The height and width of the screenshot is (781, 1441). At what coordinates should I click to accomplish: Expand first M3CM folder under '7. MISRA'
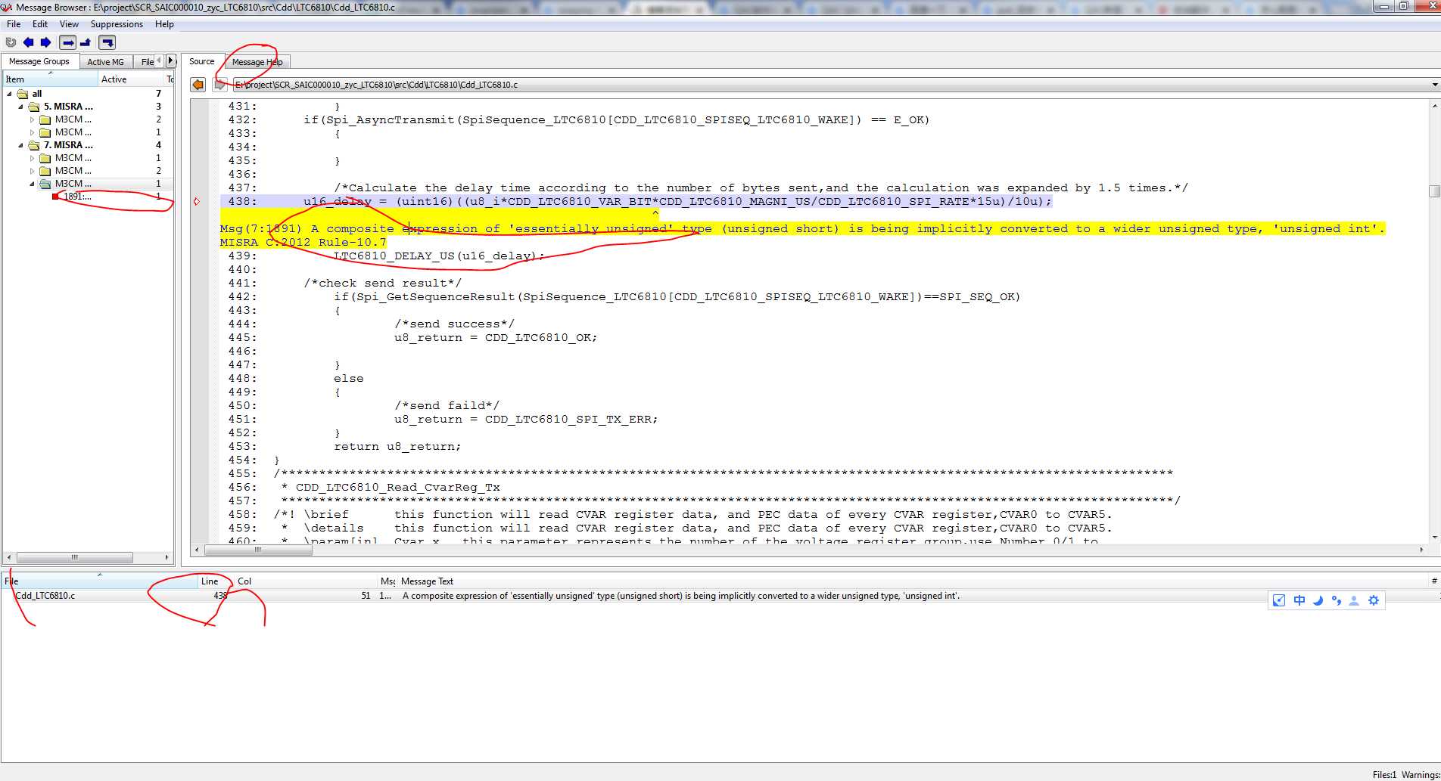pos(32,158)
